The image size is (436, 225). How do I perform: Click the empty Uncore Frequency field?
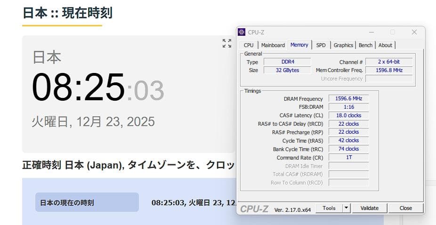pyautogui.click(x=389, y=79)
